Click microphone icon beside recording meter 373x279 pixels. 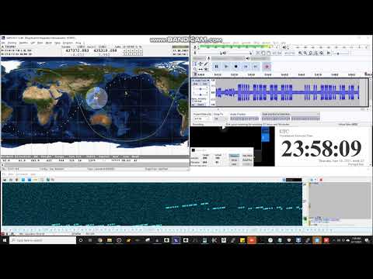coord(196,47)
